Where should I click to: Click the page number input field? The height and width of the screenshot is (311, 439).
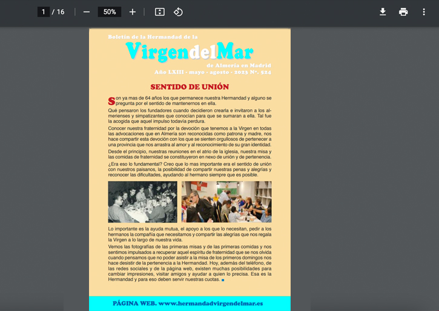(43, 12)
